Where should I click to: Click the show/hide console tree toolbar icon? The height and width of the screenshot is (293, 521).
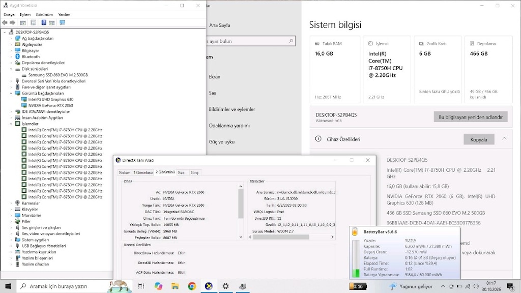(23, 22)
